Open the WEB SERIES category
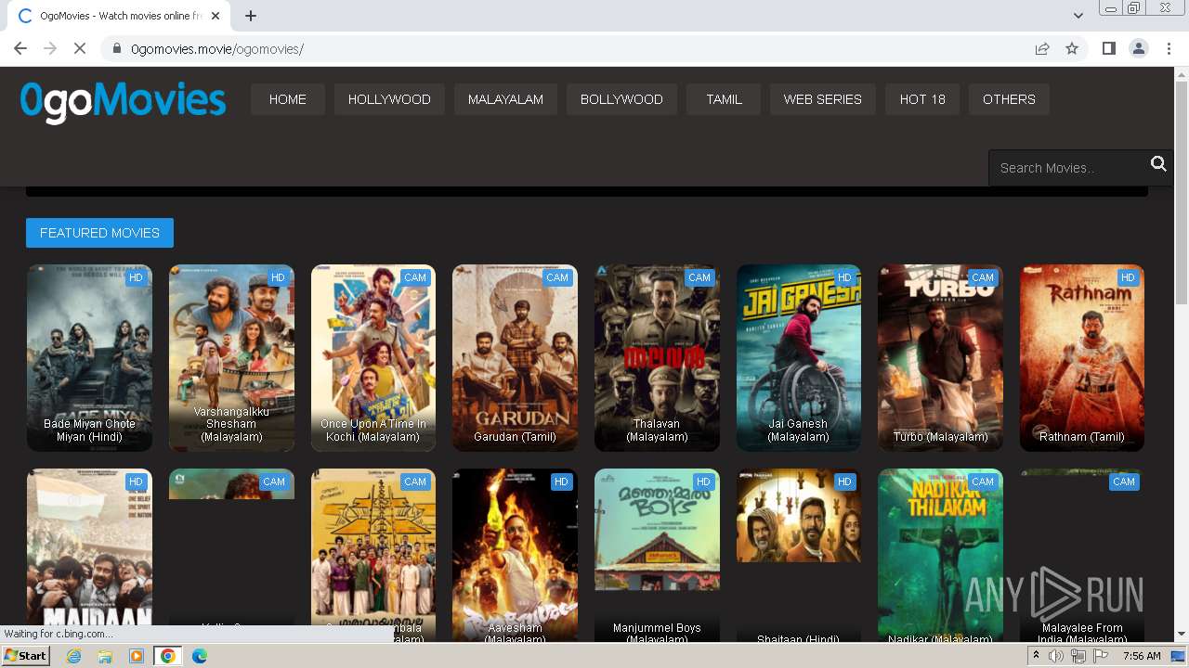Screen dimensions: 1189x668 click(x=822, y=99)
